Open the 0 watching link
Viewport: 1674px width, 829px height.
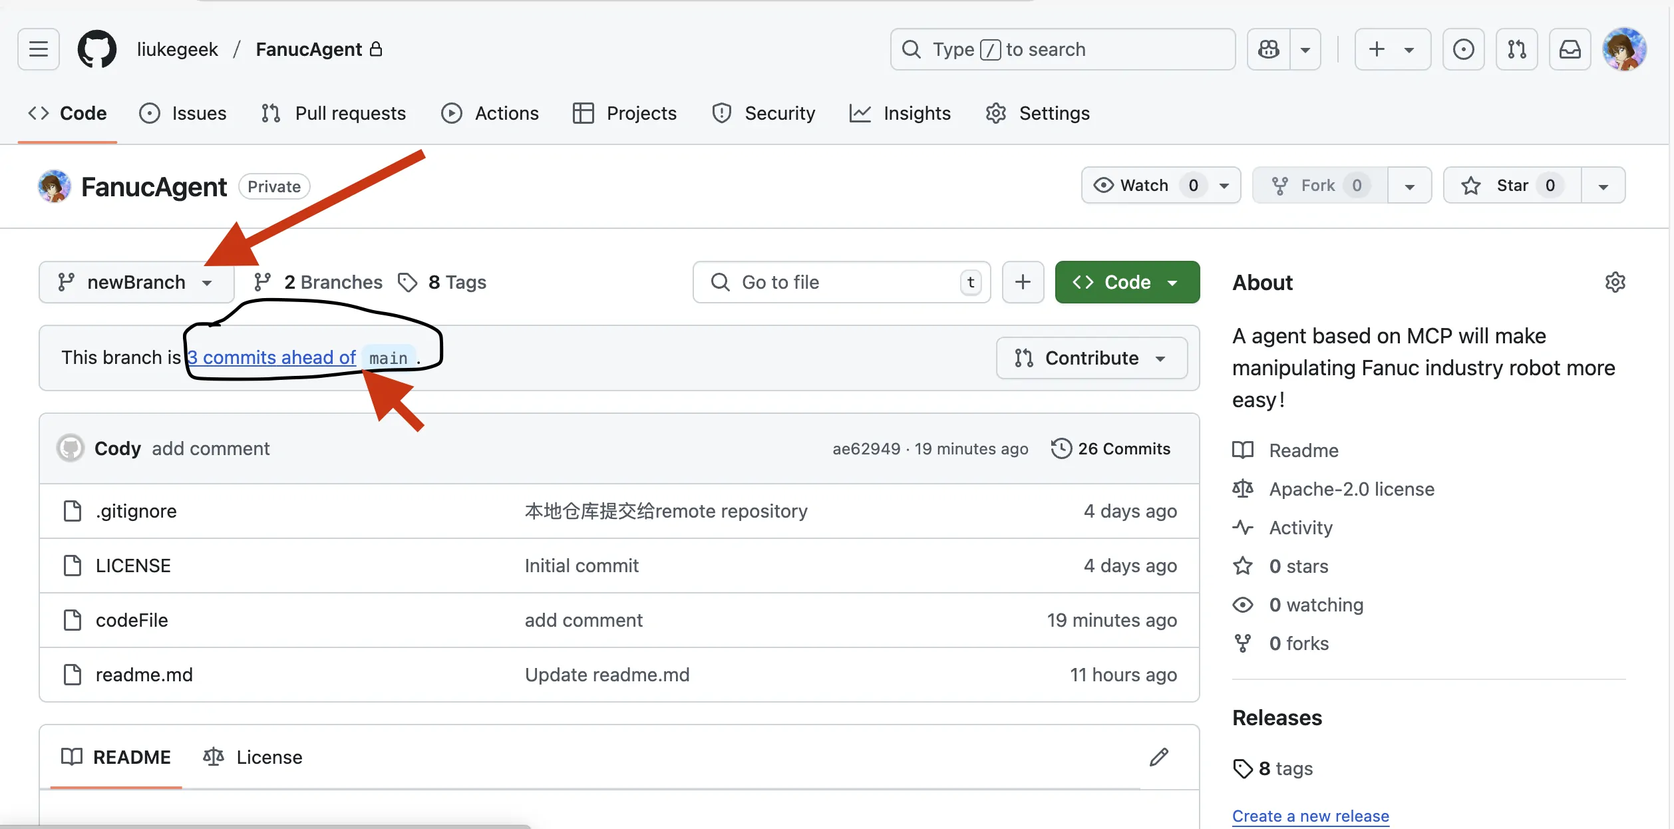(x=1298, y=605)
